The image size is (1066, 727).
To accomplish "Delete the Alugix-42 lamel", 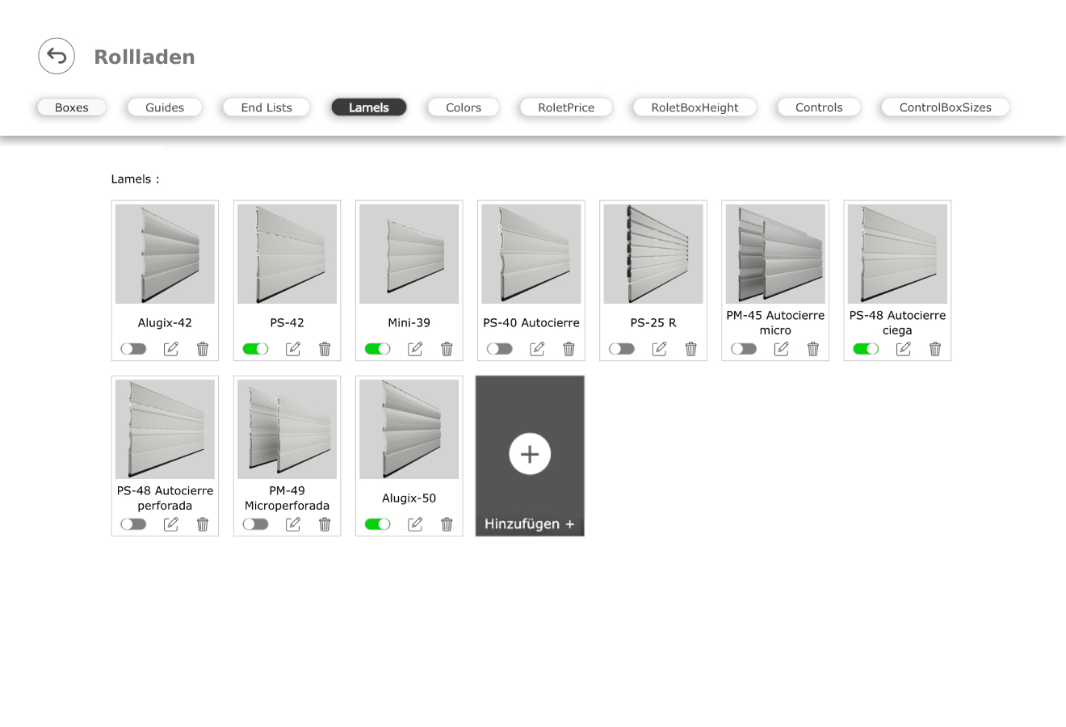I will (x=203, y=349).
